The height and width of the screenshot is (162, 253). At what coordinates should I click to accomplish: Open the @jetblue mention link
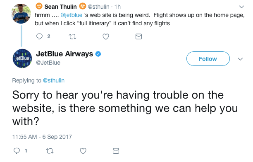[x=72, y=15]
